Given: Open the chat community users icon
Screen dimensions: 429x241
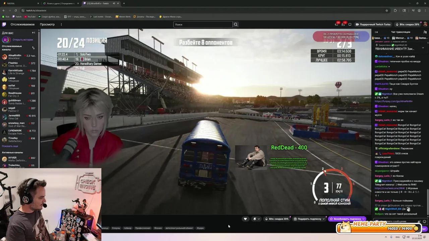Looking at the screenshot, I should tap(425, 32).
